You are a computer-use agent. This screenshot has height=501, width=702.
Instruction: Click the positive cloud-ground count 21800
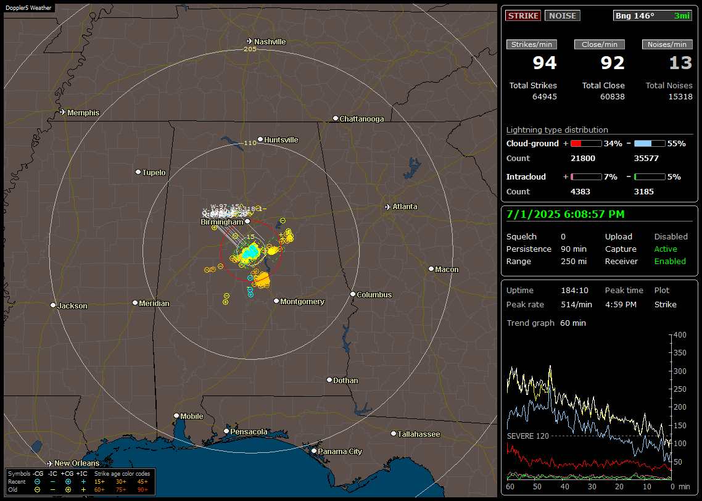pyautogui.click(x=583, y=158)
